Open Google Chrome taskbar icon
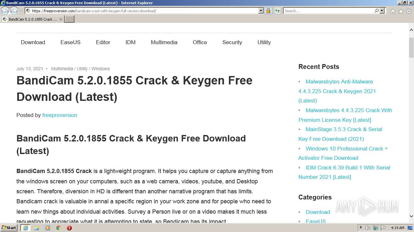The width and height of the screenshot is (414, 232). point(58,228)
